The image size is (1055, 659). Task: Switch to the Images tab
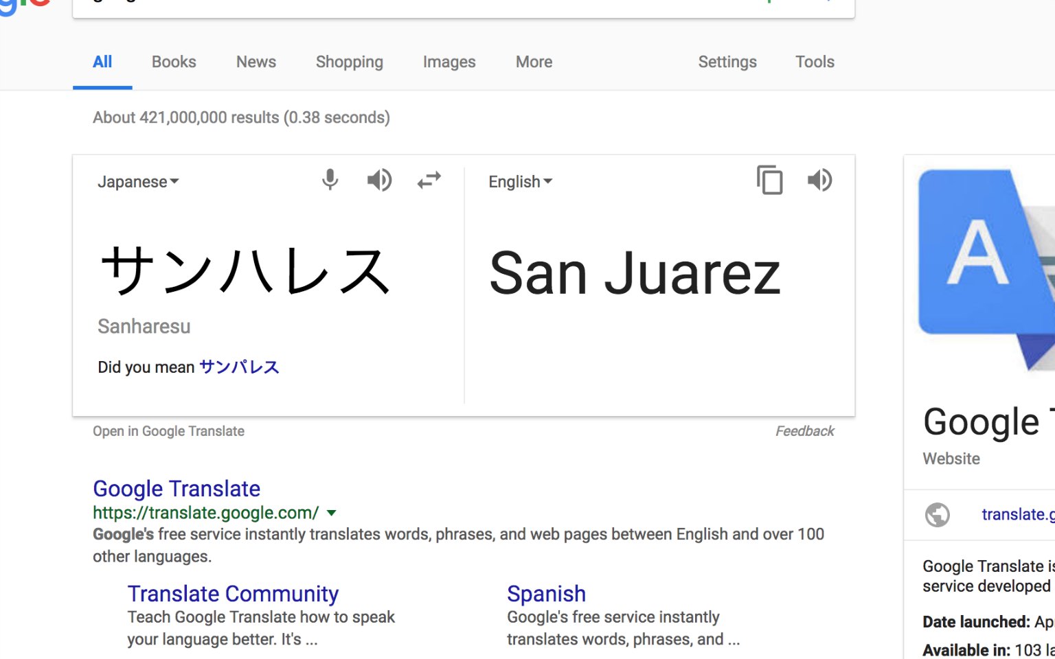coord(449,62)
